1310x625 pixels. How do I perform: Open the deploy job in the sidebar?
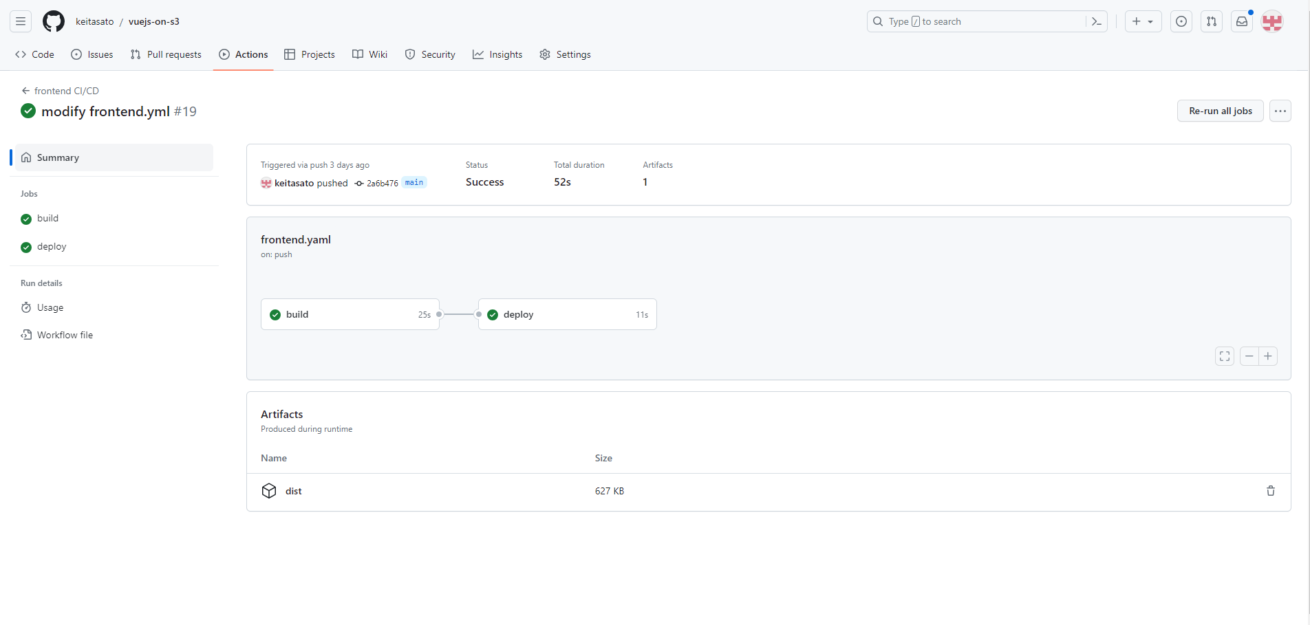[x=114, y=247]
